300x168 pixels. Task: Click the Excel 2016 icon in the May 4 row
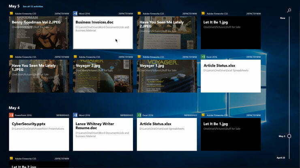click(x=139, y=115)
